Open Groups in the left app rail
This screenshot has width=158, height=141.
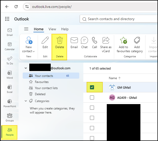point(10,118)
